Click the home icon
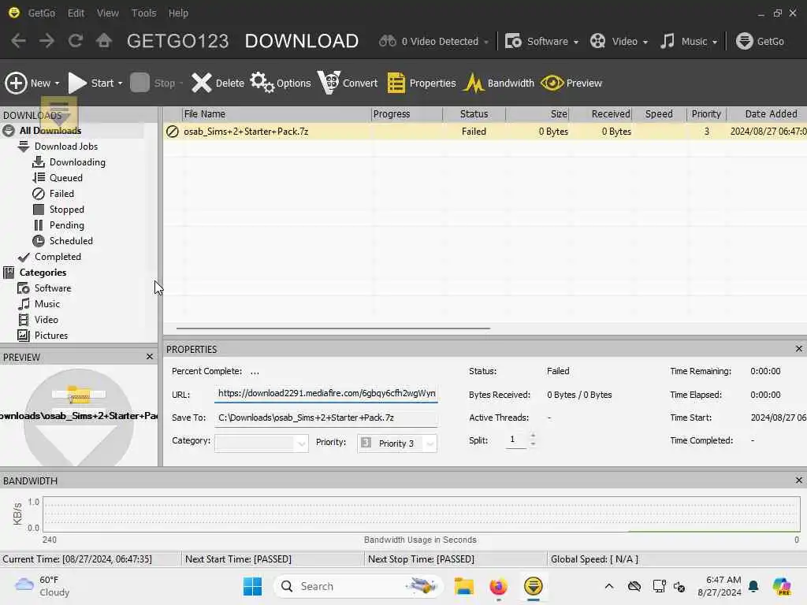 (x=103, y=41)
